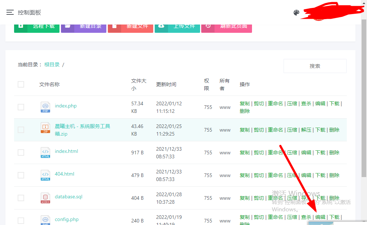The width and height of the screenshot is (367, 225).
Task: Click 下载 for the zip file
Action: pyautogui.click(x=320, y=130)
